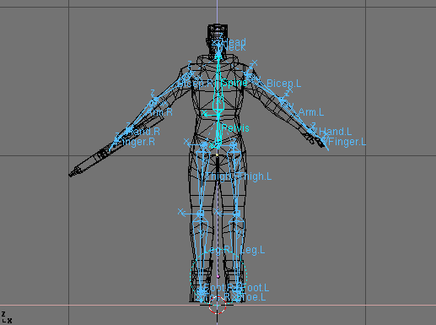
Task: Pick the Arm.L bone label
Action: point(311,112)
